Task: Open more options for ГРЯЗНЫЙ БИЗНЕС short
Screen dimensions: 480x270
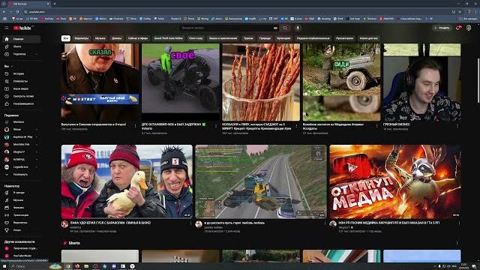Action: coord(457,125)
